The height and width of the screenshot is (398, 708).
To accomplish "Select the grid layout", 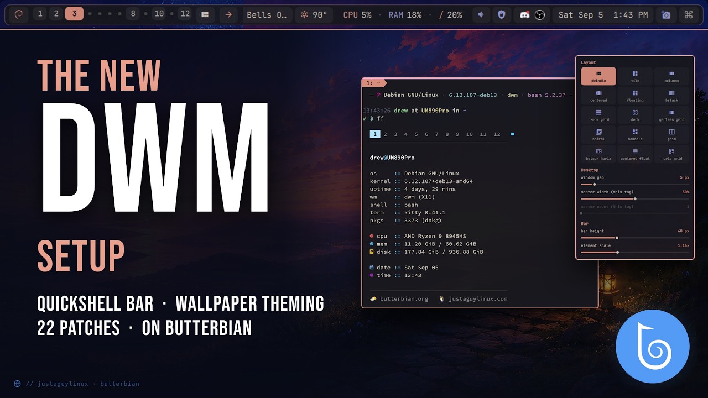I will 671,134.
